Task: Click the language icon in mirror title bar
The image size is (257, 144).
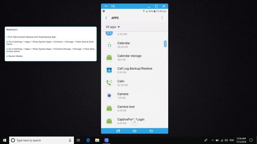Action: 113,6
